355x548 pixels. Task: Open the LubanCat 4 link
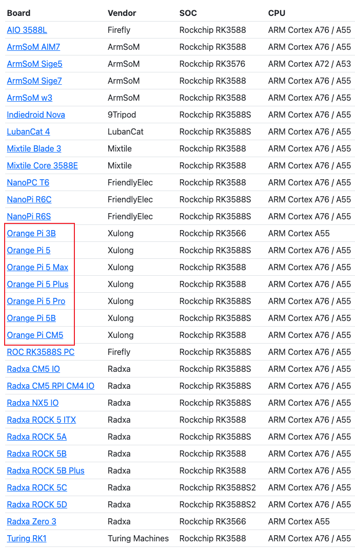coord(28,132)
